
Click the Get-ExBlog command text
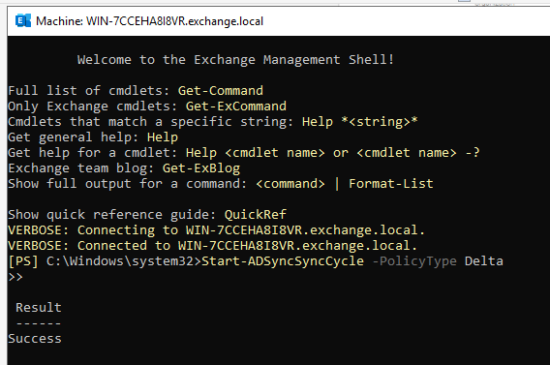coord(201,168)
